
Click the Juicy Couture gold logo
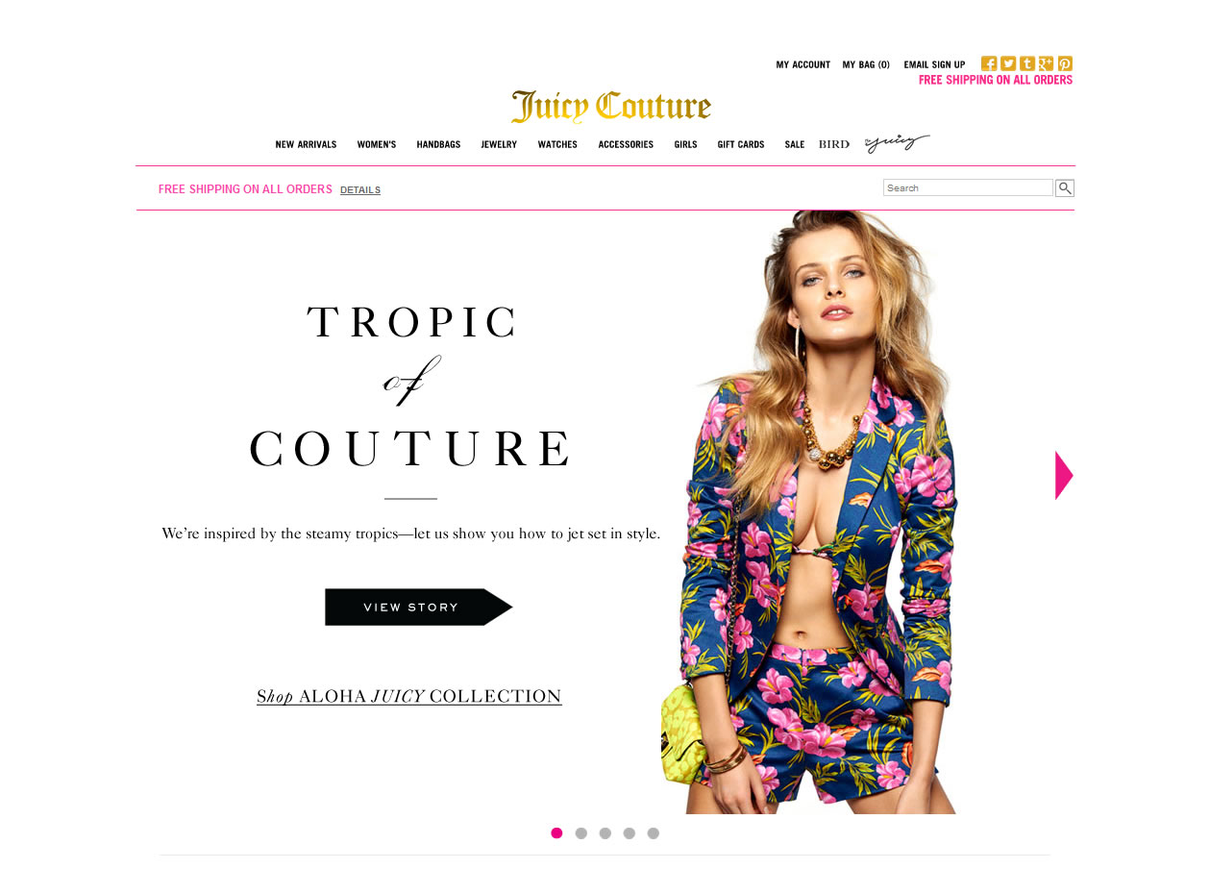click(x=611, y=106)
